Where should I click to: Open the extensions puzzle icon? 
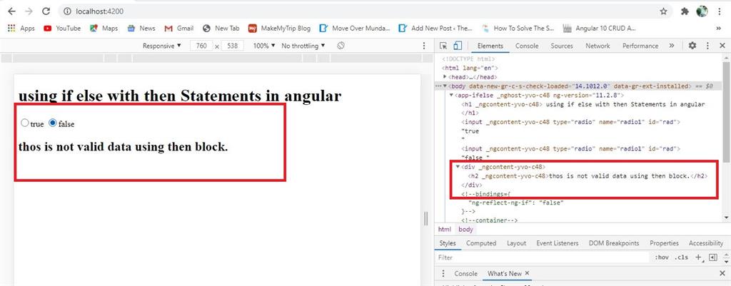pos(685,11)
